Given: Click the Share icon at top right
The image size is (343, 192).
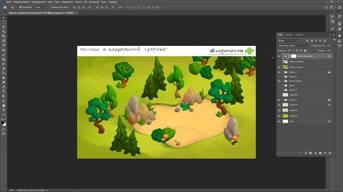Looking at the screenshot, I should pos(340,7).
